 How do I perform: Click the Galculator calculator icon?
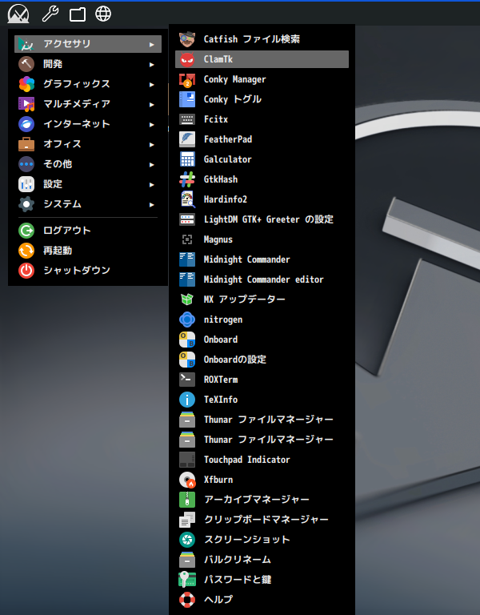pos(187,159)
